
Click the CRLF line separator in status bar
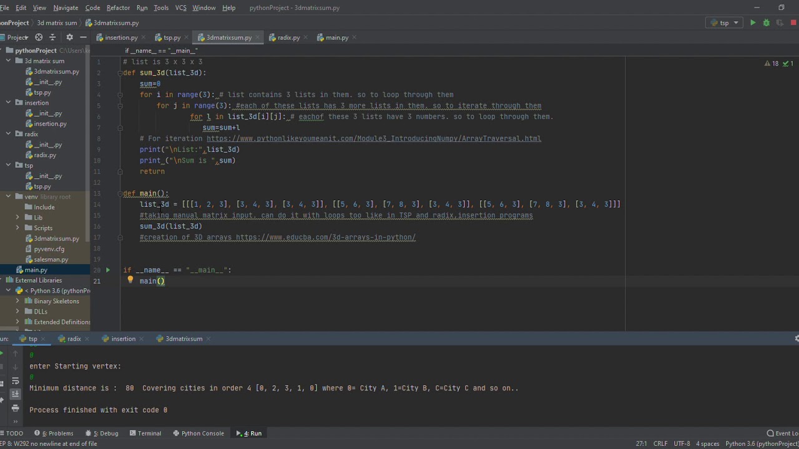click(660, 444)
